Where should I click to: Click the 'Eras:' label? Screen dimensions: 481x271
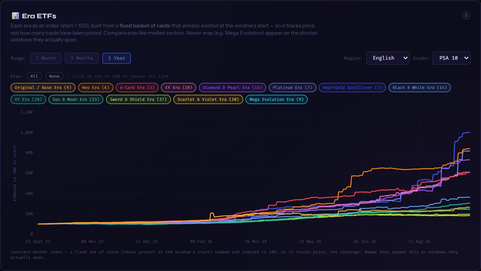17,76
